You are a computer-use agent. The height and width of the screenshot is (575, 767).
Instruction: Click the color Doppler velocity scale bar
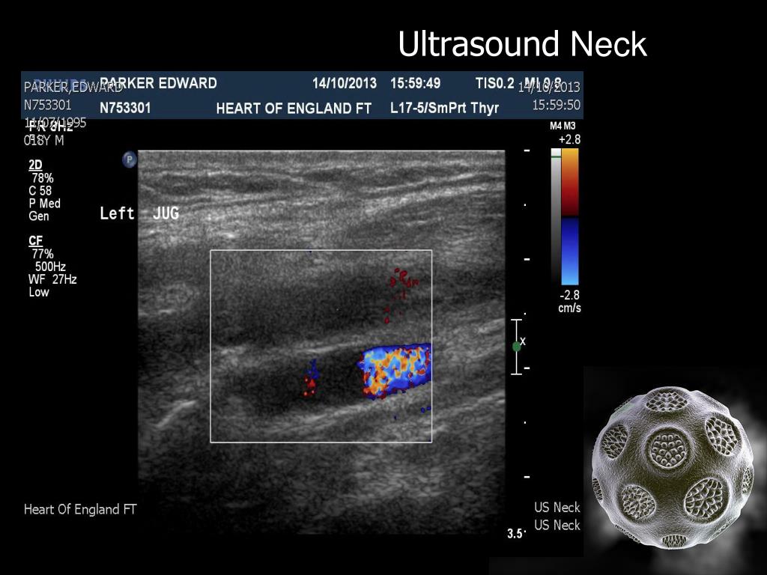point(570,216)
